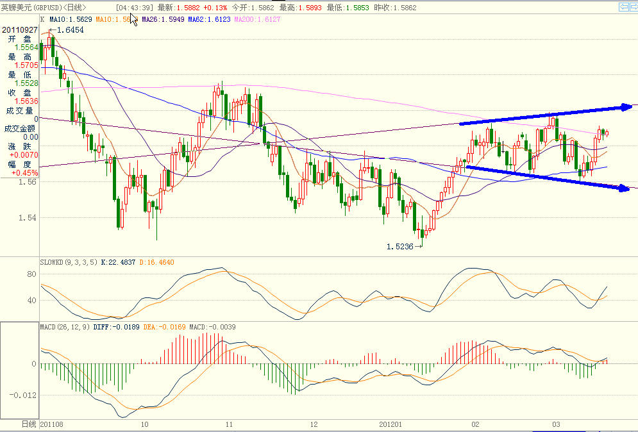
Task: Click the date 20110927 in side panel
Action: tap(19, 29)
